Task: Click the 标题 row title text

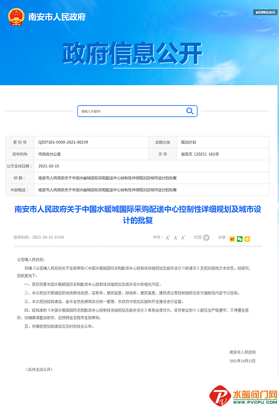Action: (108, 178)
